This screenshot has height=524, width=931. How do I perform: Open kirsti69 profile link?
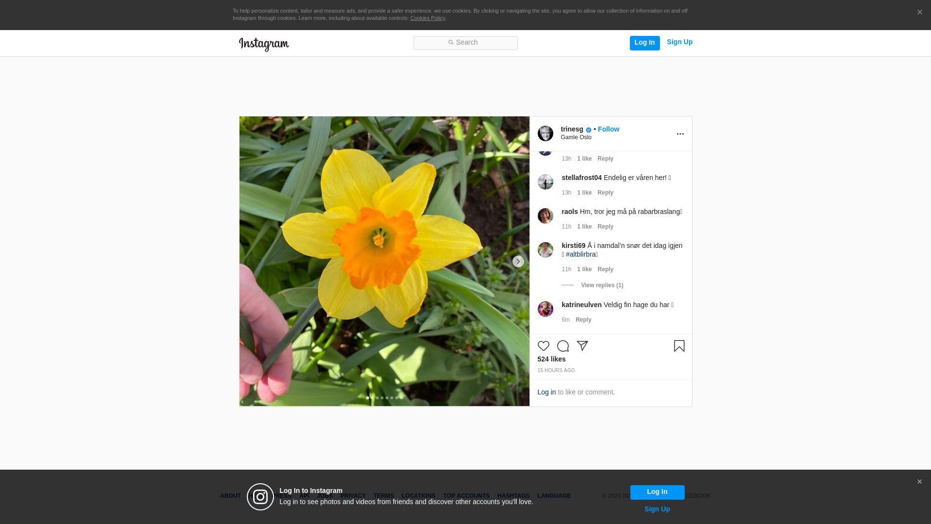573,246
